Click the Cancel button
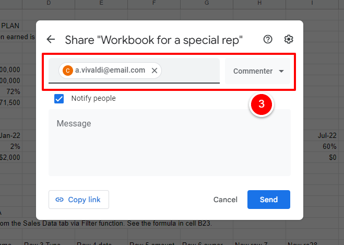Image resolution: width=344 pixels, height=245 pixels. click(x=226, y=200)
